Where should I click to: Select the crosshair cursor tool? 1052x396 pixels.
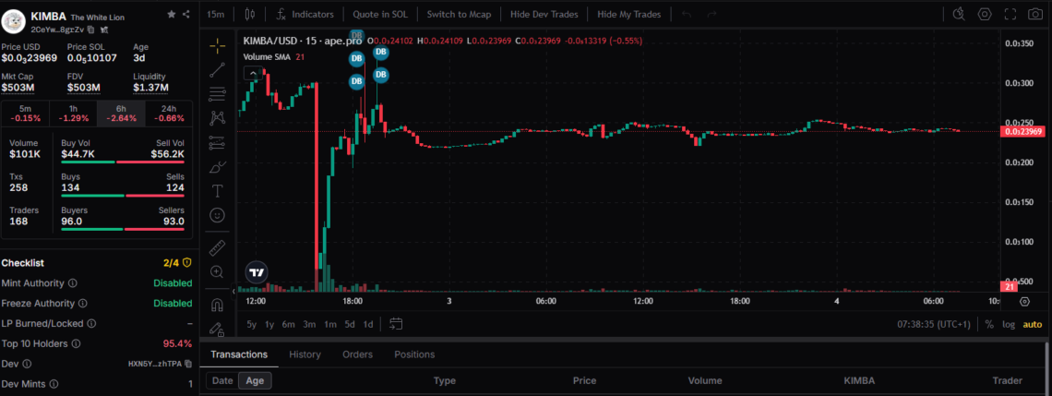[217, 45]
